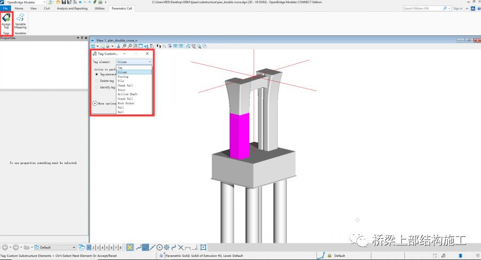Toggle view number 3 button

tap(98, 247)
